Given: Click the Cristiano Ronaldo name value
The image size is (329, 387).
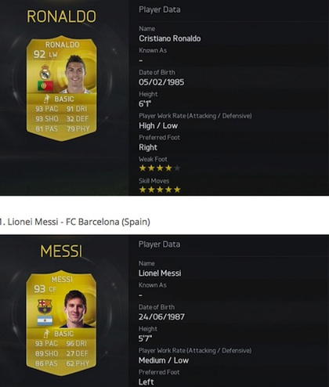Looking at the screenshot, I should [x=170, y=38].
